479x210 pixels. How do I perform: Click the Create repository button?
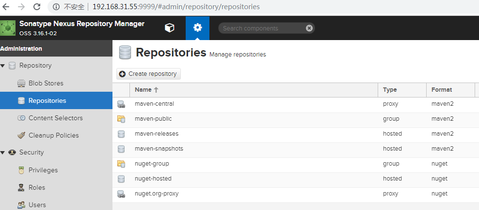(x=148, y=74)
